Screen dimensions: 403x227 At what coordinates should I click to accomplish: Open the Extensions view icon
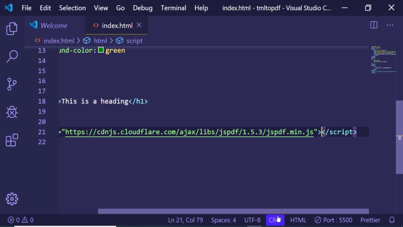[x=12, y=140]
